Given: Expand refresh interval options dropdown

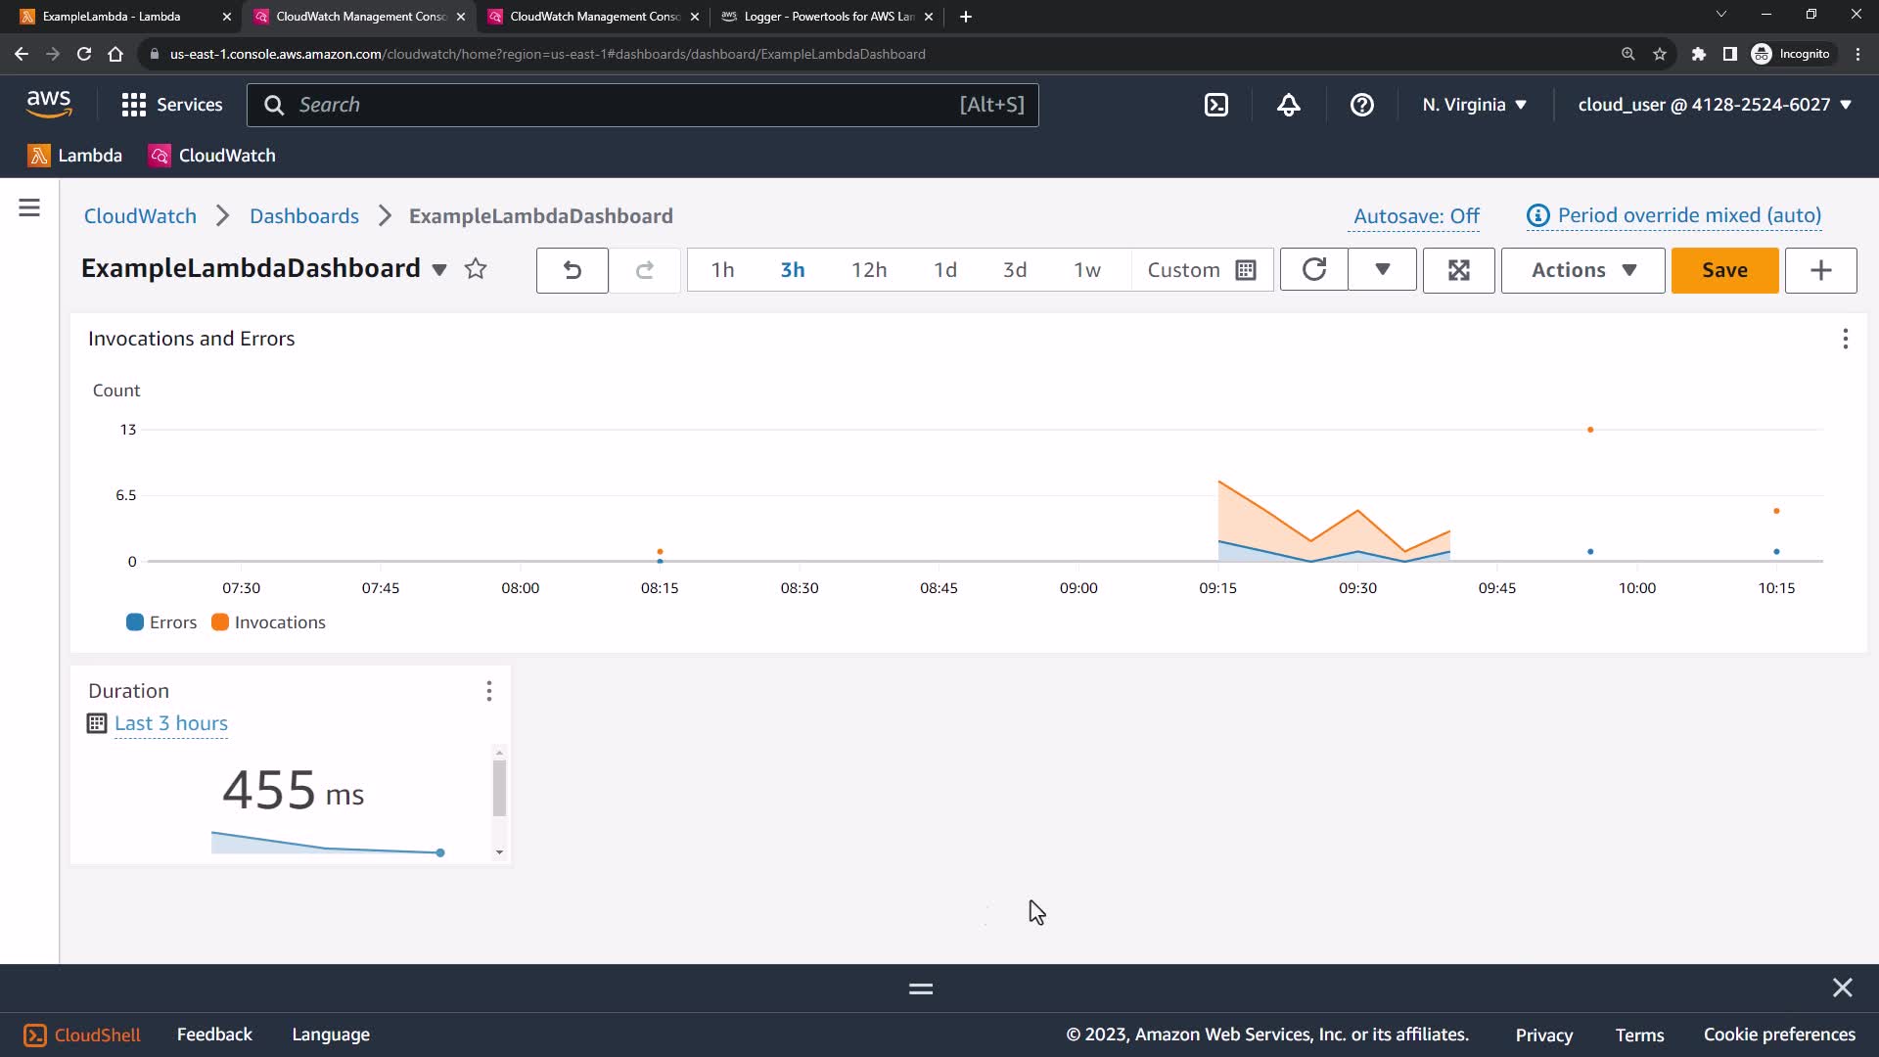Looking at the screenshot, I should point(1382,270).
